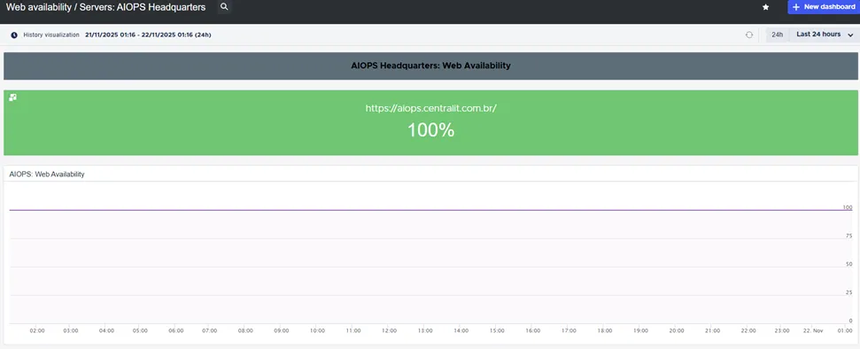
Task: Open the https://aiops.centralit.com.br/ link
Action: click(x=431, y=108)
